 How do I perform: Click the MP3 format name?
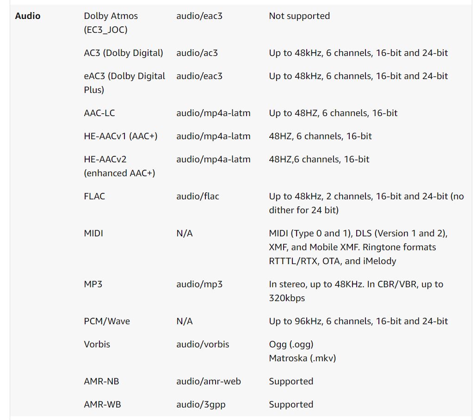point(93,284)
